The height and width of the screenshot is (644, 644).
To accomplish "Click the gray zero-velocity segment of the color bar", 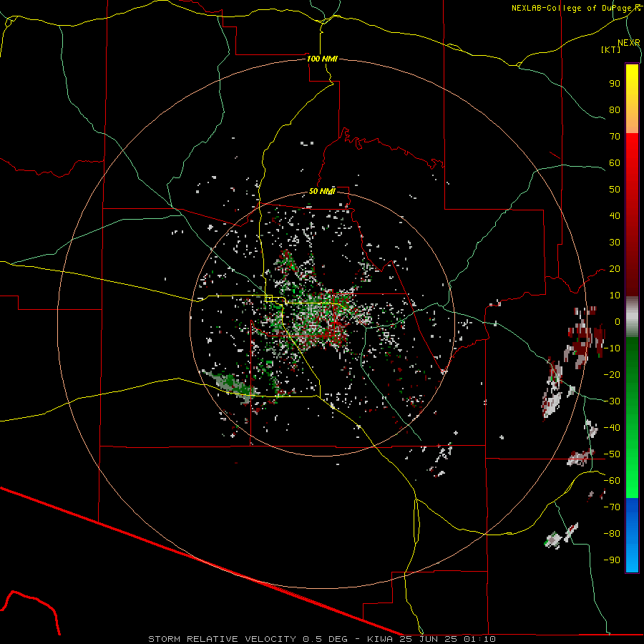I will 632,317.
